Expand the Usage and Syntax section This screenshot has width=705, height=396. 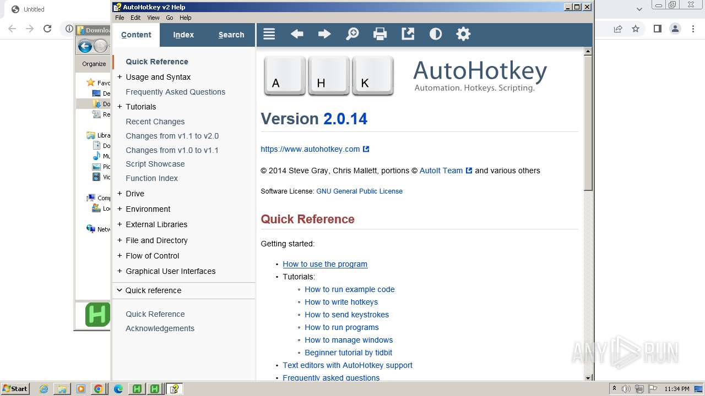pos(120,77)
